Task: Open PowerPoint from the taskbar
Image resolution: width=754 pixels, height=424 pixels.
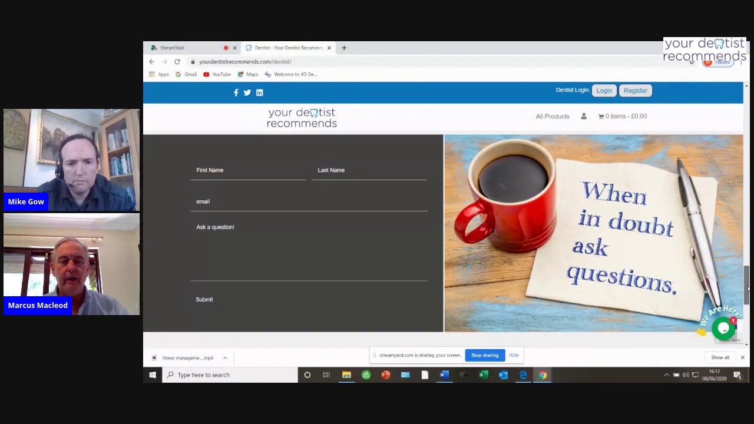Action: pos(385,375)
